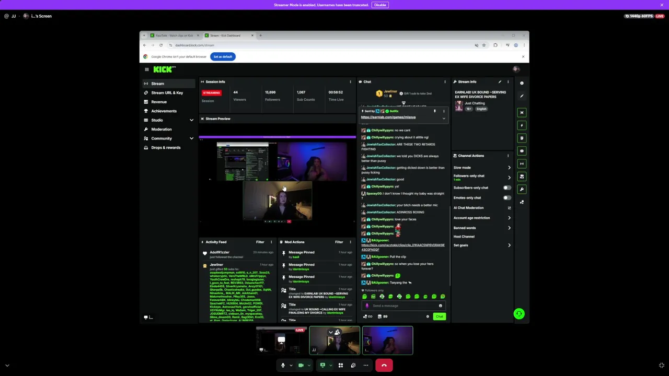The image size is (669, 376).
Task: Toggle Emotes-only chat switch
Action: (507, 198)
